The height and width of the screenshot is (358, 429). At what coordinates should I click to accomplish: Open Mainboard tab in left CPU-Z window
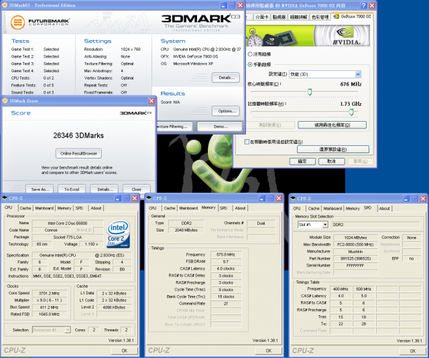click(x=44, y=208)
